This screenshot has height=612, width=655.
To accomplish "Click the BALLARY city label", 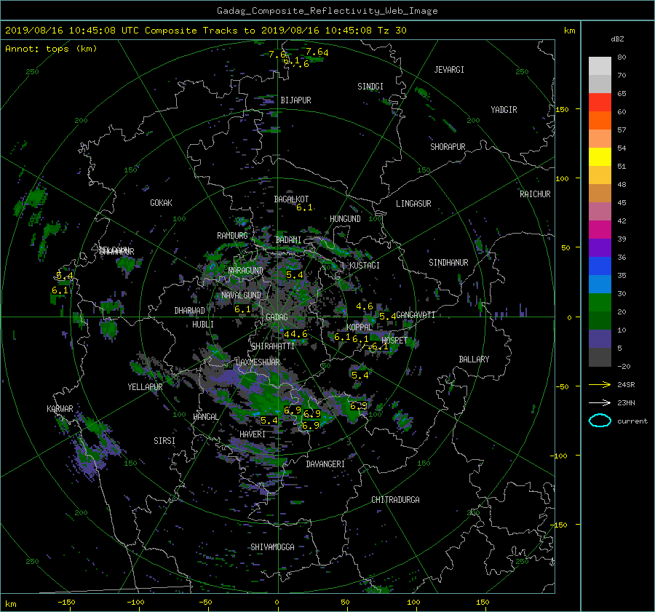I will pyautogui.click(x=474, y=359).
